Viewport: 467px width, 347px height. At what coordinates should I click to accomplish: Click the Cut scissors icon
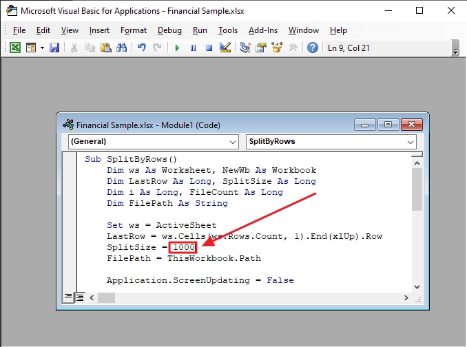click(74, 48)
